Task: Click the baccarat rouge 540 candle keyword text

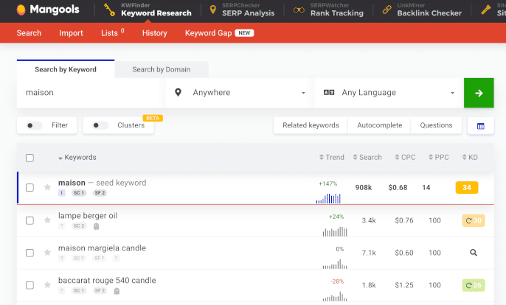Action: click(107, 281)
